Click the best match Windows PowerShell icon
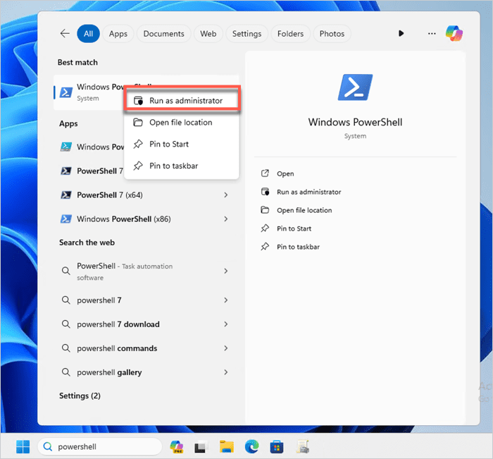 (x=66, y=92)
